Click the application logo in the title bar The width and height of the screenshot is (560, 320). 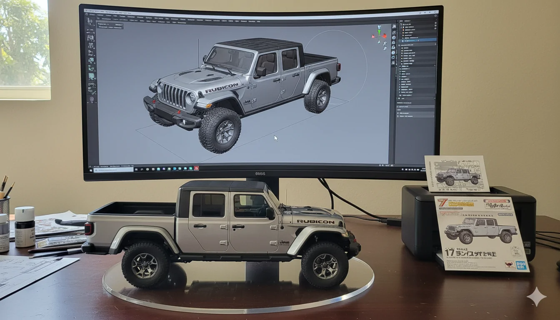(x=86, y=14)
